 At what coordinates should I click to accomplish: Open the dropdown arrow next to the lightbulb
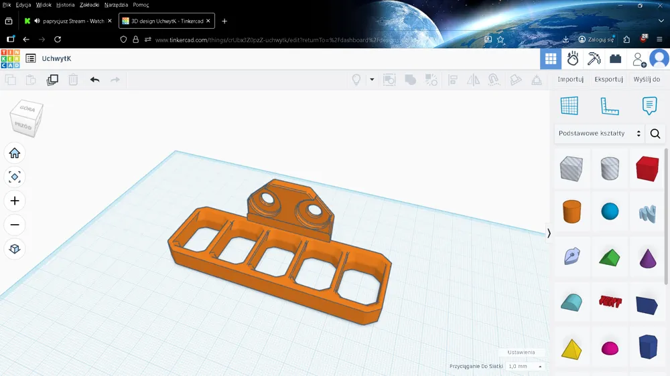[372, 80]
